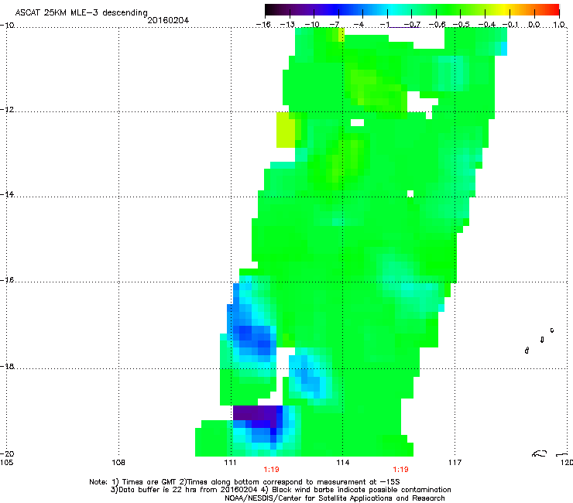
Task: Click the longitude axis label "105"
Action: tap(6, 463)
